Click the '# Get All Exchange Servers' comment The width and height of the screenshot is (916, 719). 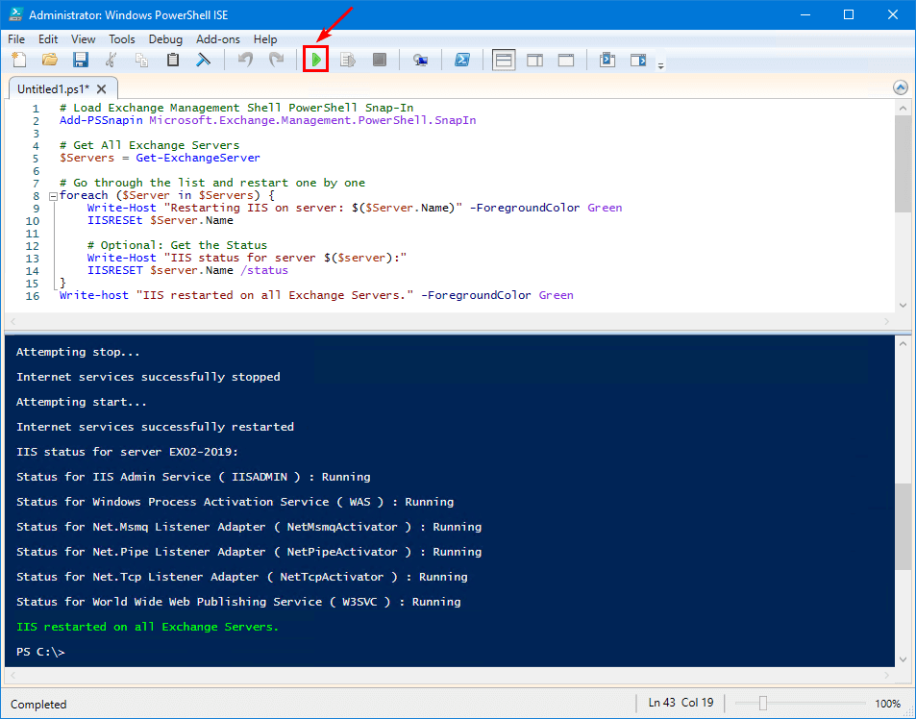pyautogui.click(x=150, y=145)
